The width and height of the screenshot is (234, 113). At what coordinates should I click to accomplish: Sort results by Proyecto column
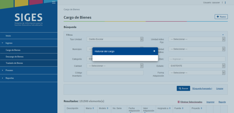click(x=197, y=108)
